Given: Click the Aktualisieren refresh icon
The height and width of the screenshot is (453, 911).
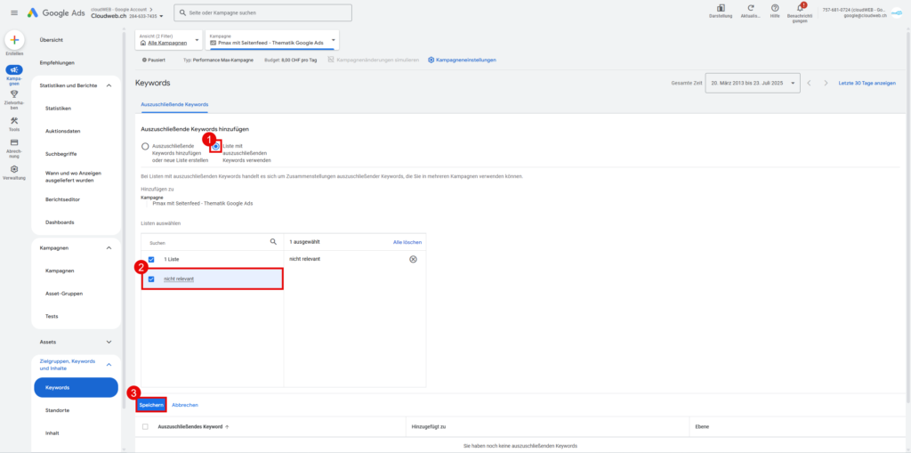Looking at the screenshot, I should pyautogui.click(x=750, y=8).
